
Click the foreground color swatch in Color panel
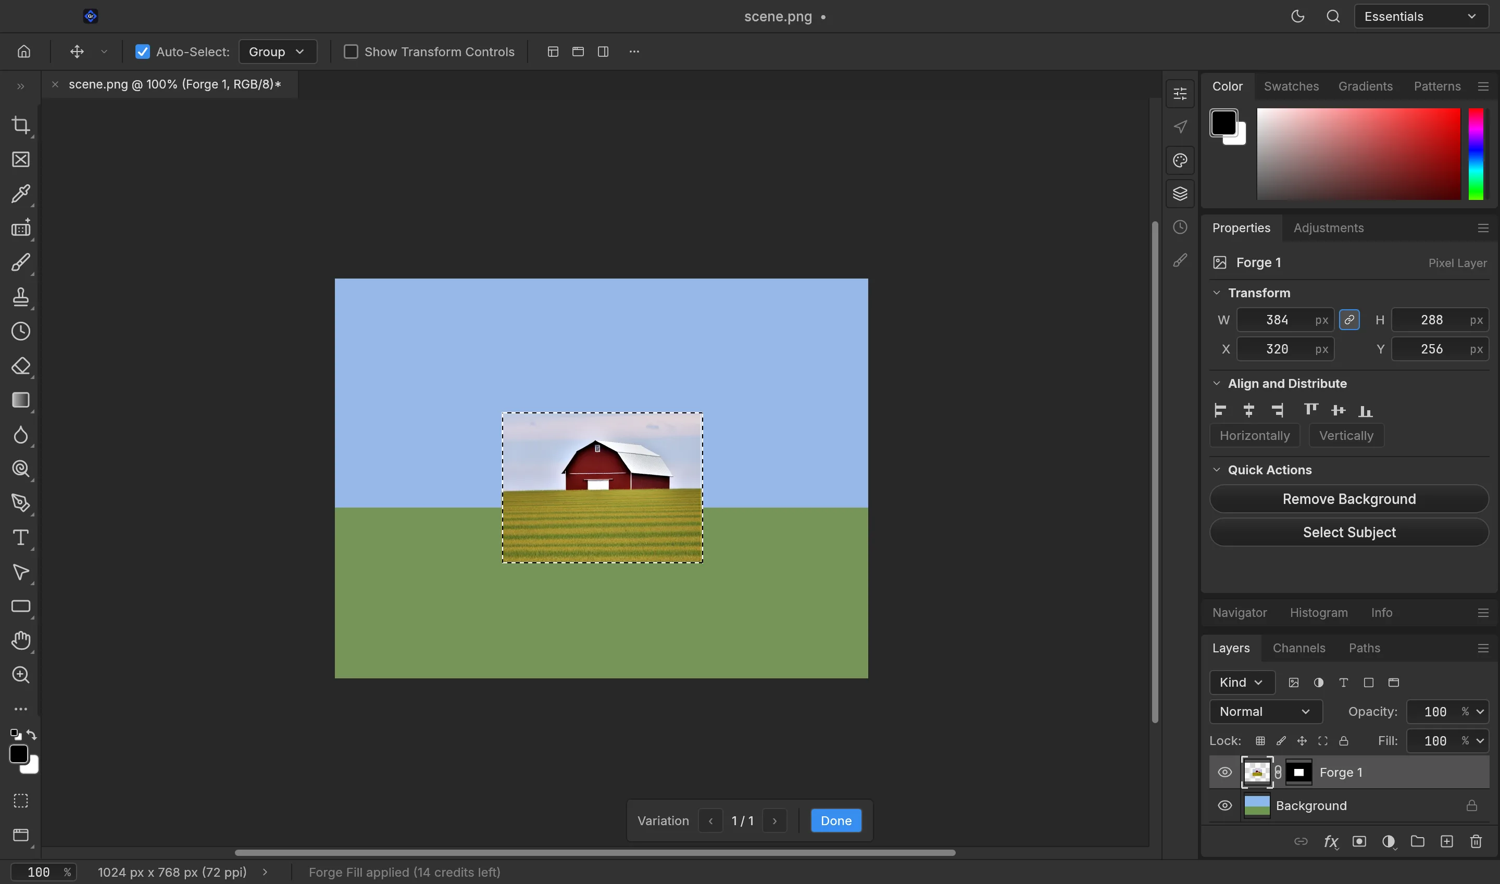[x=1223, y=123]
